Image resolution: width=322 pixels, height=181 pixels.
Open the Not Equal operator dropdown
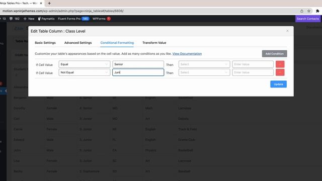[85, 72]
